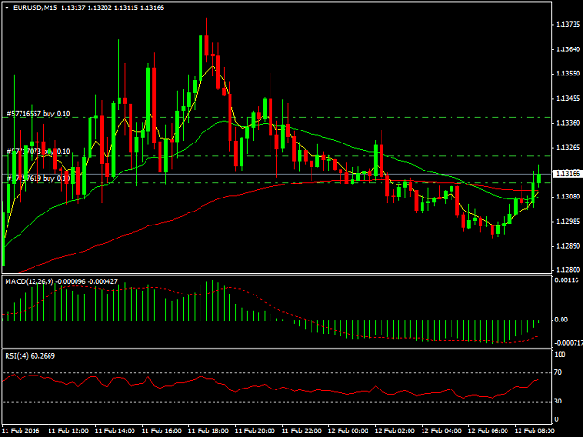The image size is (583, 437).
Task: Click time axis label 12 Feb 04:00
Action: point(441,430)
